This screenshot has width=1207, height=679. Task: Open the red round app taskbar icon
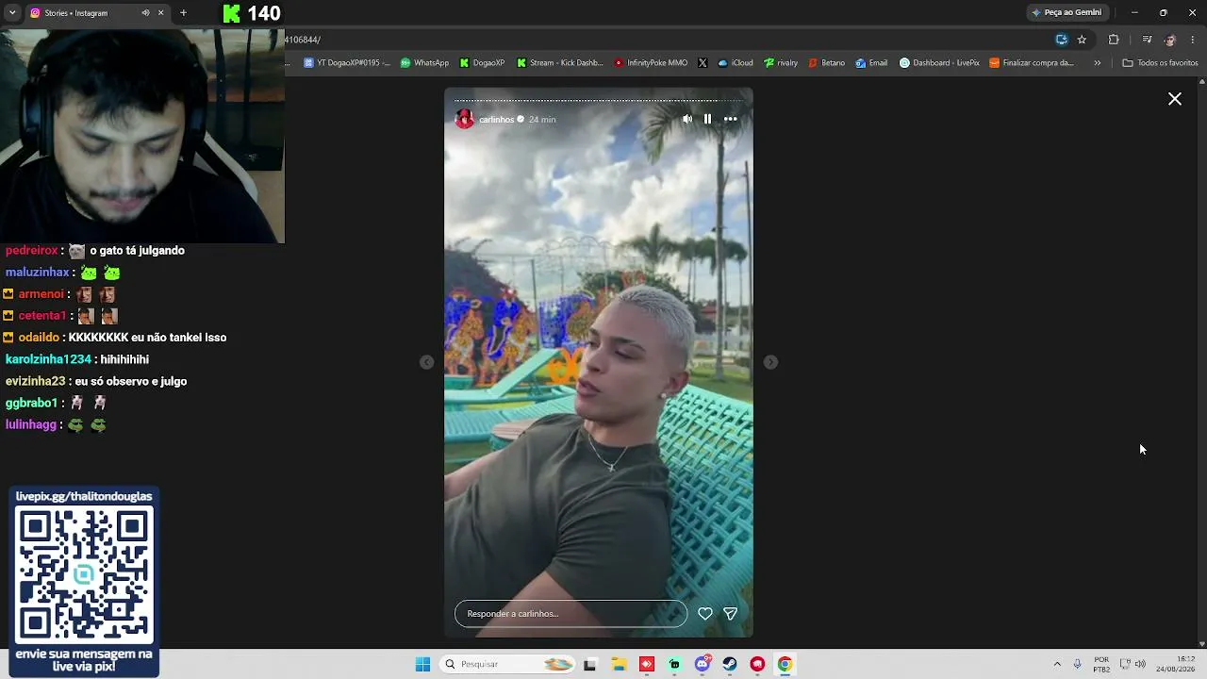(x=757, y=664)
